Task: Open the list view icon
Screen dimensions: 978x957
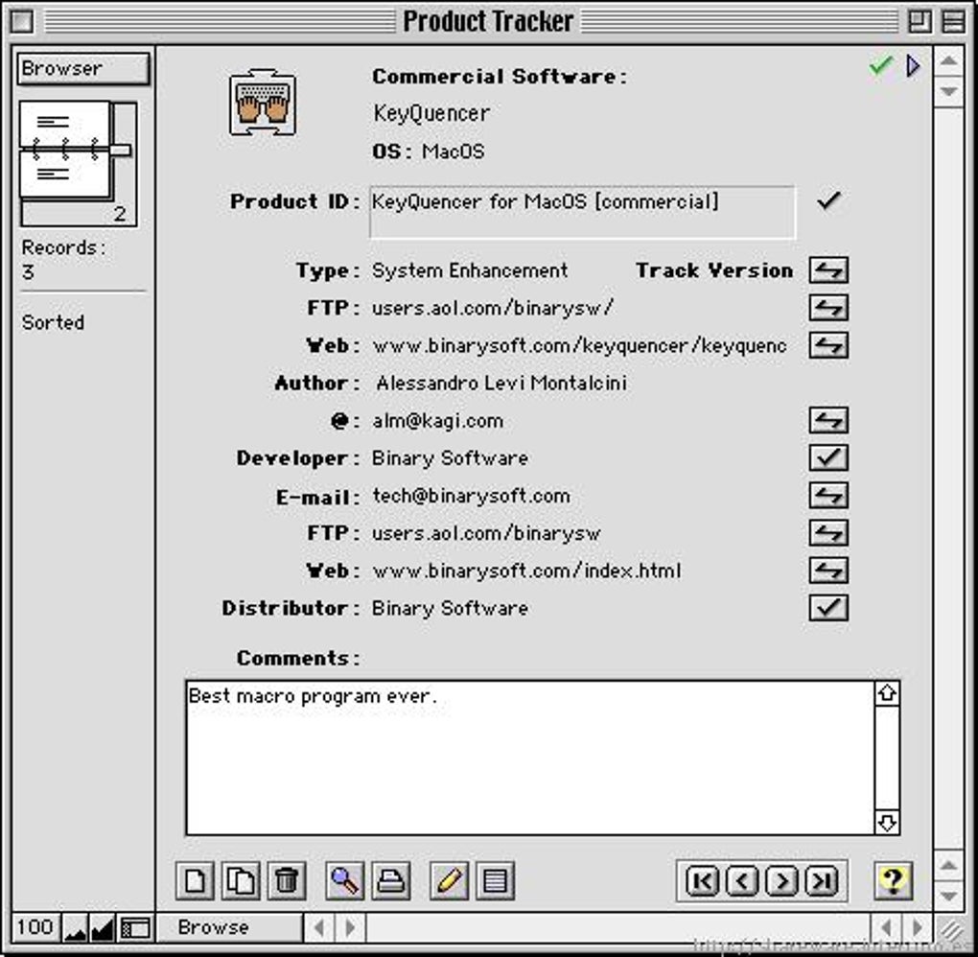Action: coord(496,880)
